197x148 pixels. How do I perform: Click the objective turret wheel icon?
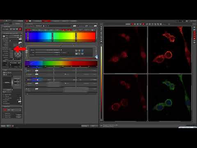coord(18,54)
